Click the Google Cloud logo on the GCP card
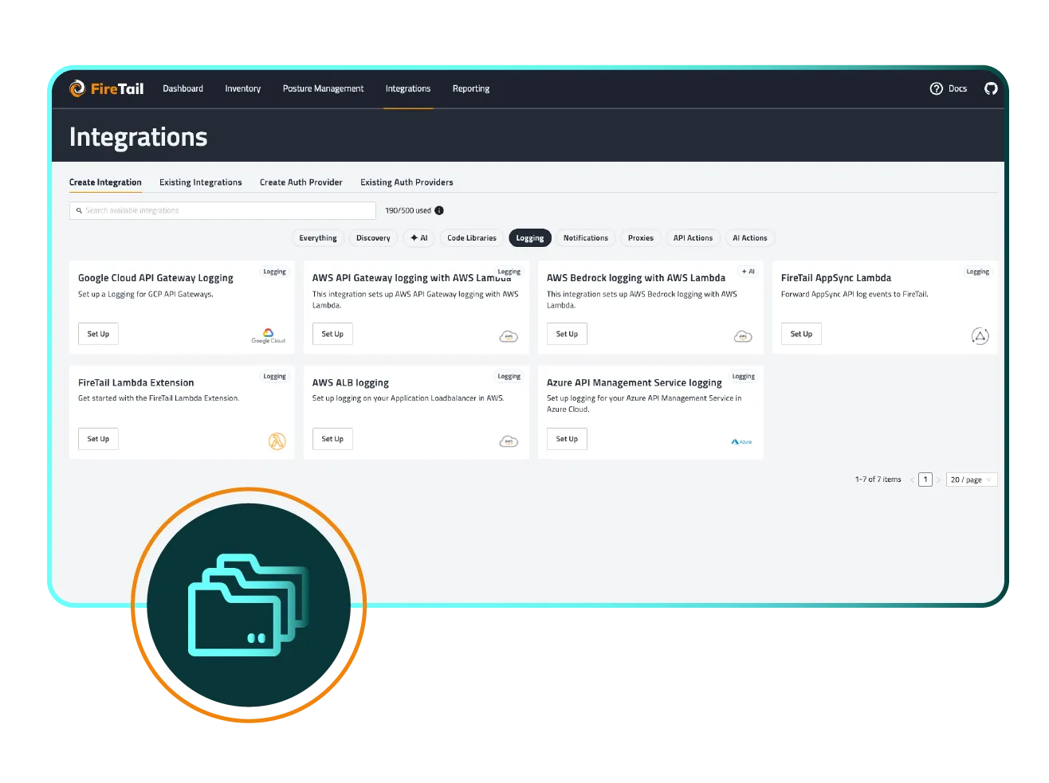1049x783 pixels. click(x=268, y=335)
